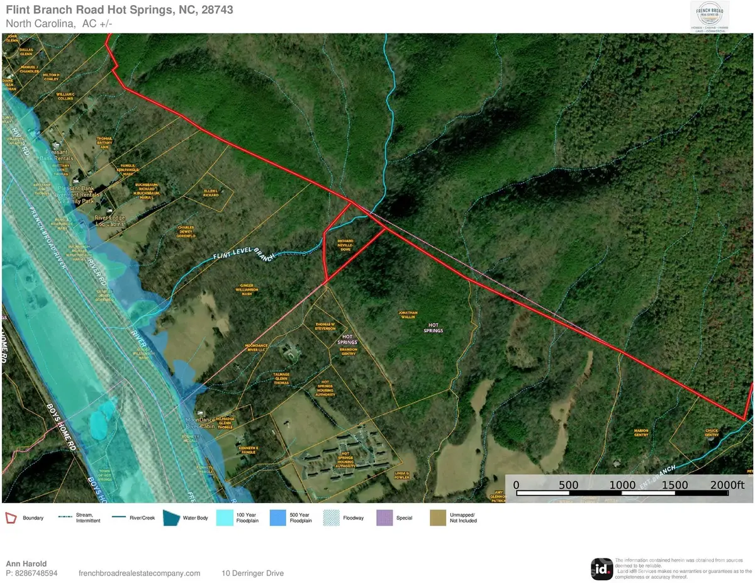Click the 500 mark on scale bar
Viewport: 755px width, 583px height.
pyautogui.click(x=568, y=485)
